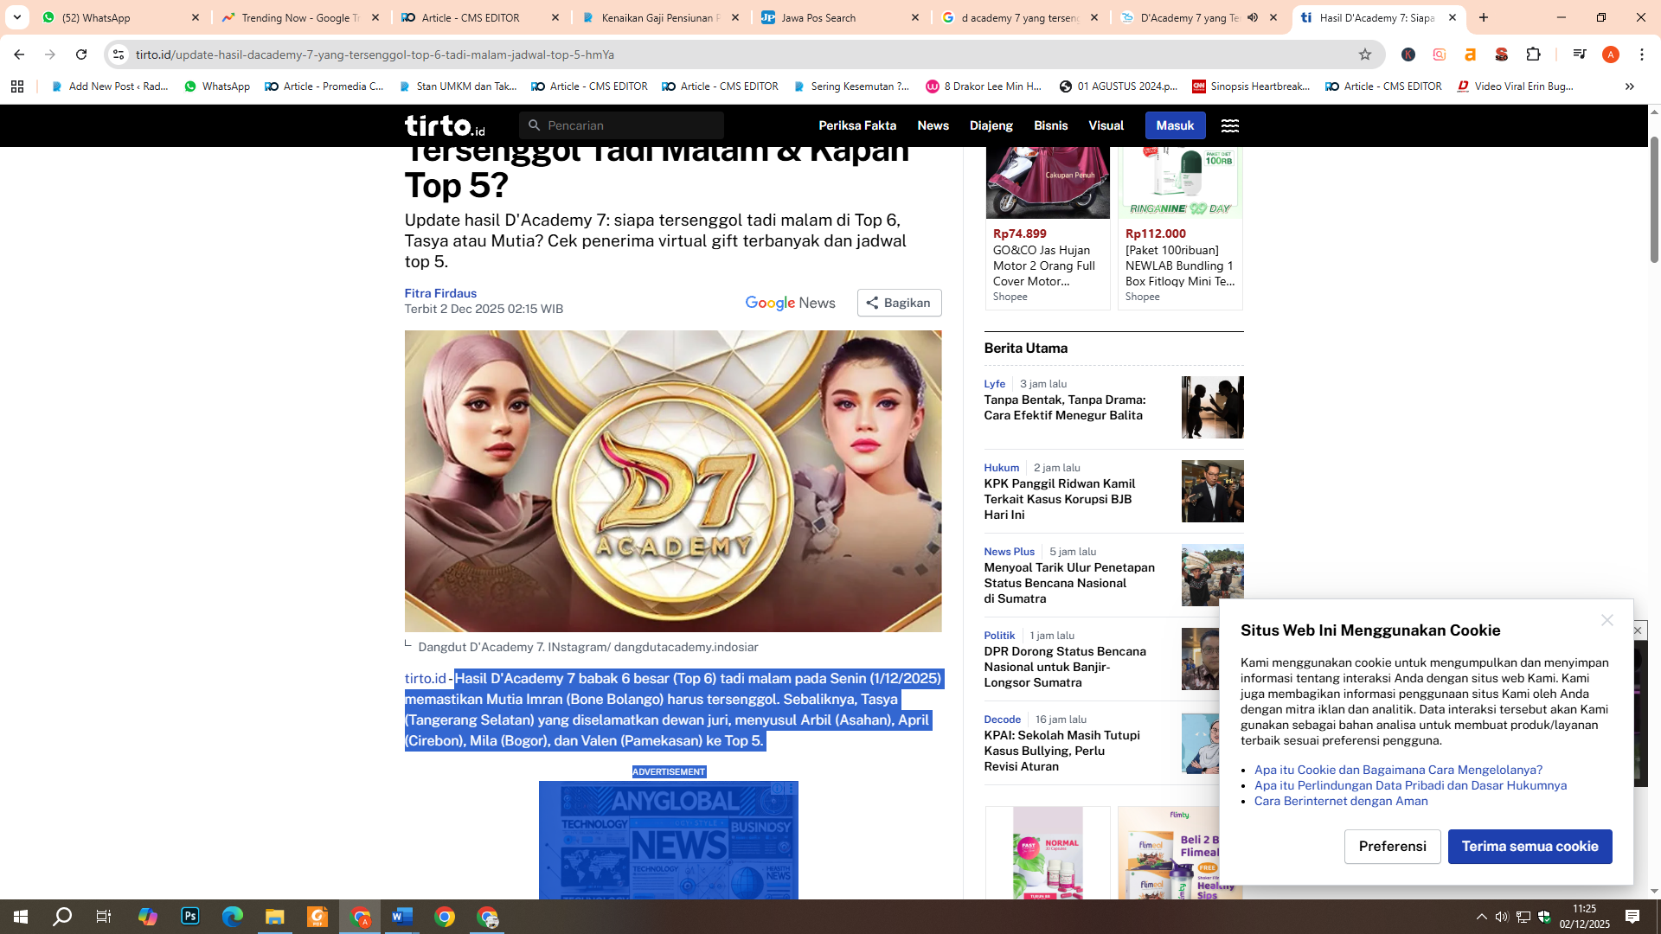Screen dimensions: 1661x934
Task: Follow article on Google News icon
Action: click(x=790, y=303)
